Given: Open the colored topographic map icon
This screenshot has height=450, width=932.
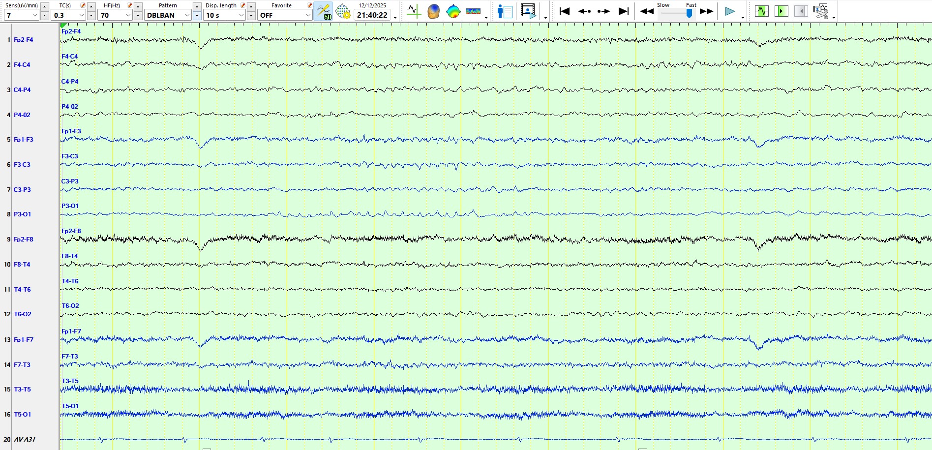Looking at the screenshot, I should point(453,11).
